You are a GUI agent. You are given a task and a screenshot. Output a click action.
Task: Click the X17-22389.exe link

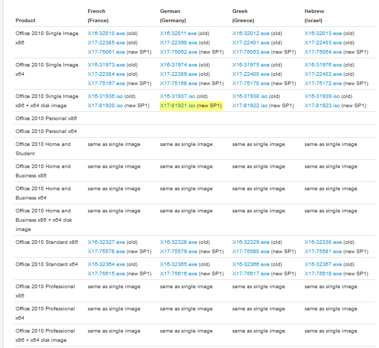tap(178, 74)
